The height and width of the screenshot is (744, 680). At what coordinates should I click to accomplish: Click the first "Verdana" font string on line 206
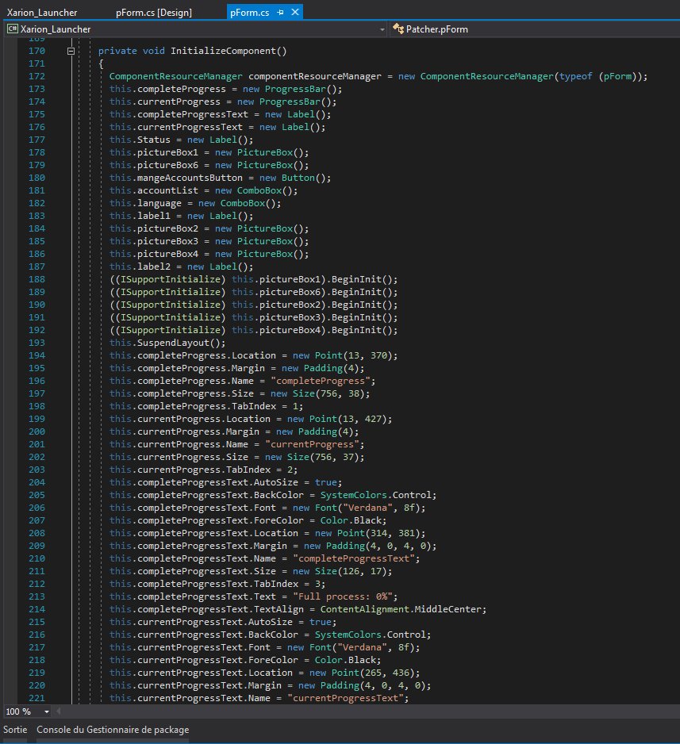click(367, 508)
